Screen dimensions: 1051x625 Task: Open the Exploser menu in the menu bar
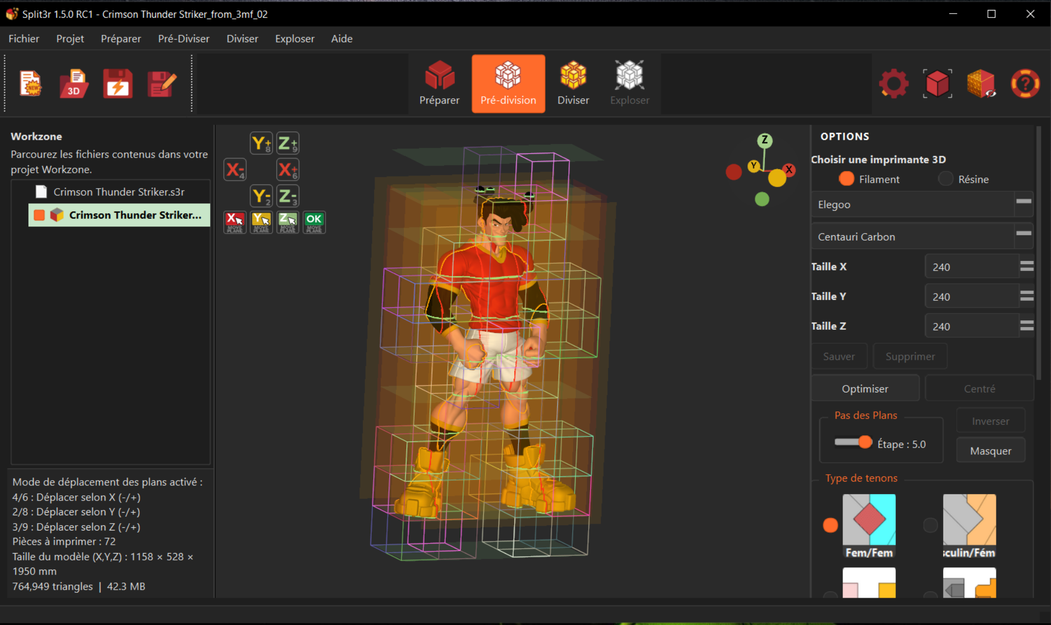tap(295, 38)
